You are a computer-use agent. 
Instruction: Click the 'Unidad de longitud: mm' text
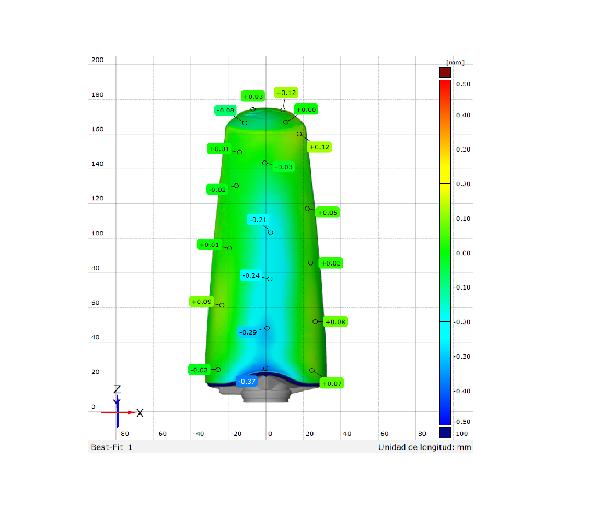click(x=425, y=447)
